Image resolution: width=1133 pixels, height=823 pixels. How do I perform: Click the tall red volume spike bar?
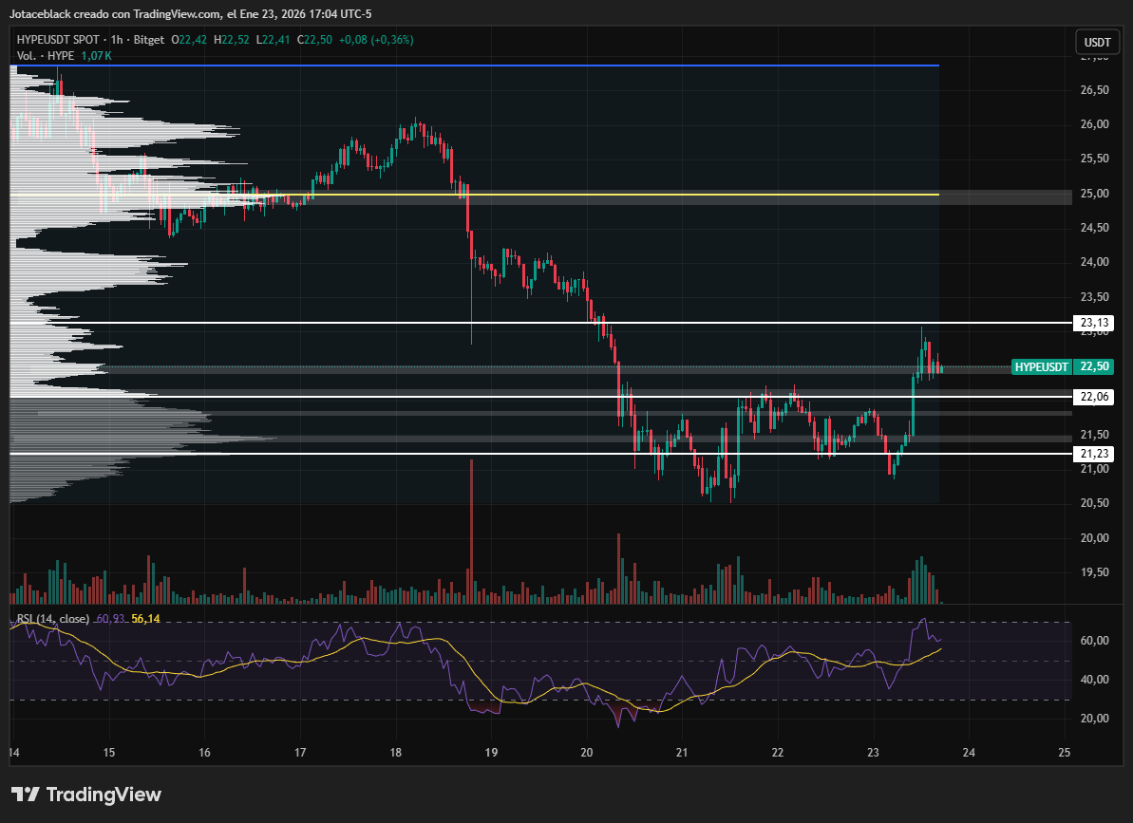471,532
